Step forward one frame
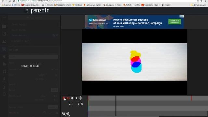 76,98
